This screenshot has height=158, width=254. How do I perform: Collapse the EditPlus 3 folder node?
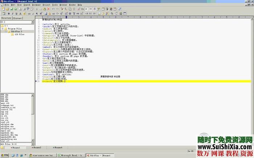pos(6,32)
